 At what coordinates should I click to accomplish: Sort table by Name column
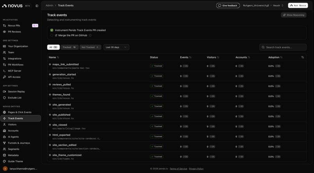tap(54, 57)
